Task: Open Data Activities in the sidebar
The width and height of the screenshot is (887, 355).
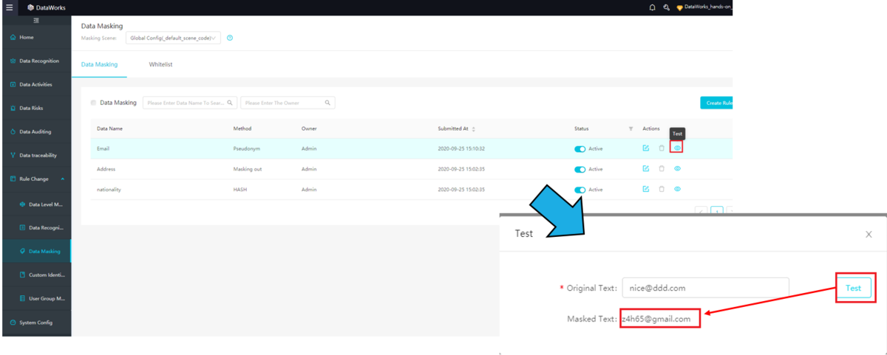Action: click(36, 84)
